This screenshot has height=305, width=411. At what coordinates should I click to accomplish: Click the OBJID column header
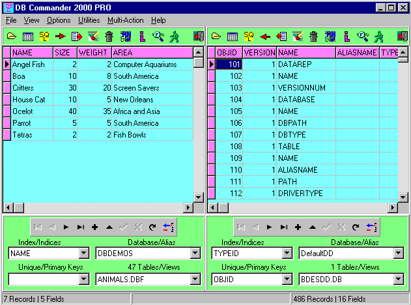pos(229,53)
